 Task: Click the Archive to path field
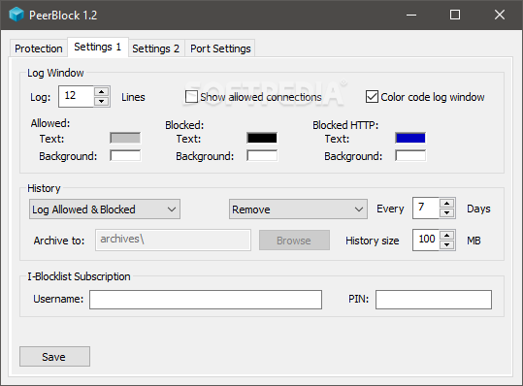click(173, 240)
